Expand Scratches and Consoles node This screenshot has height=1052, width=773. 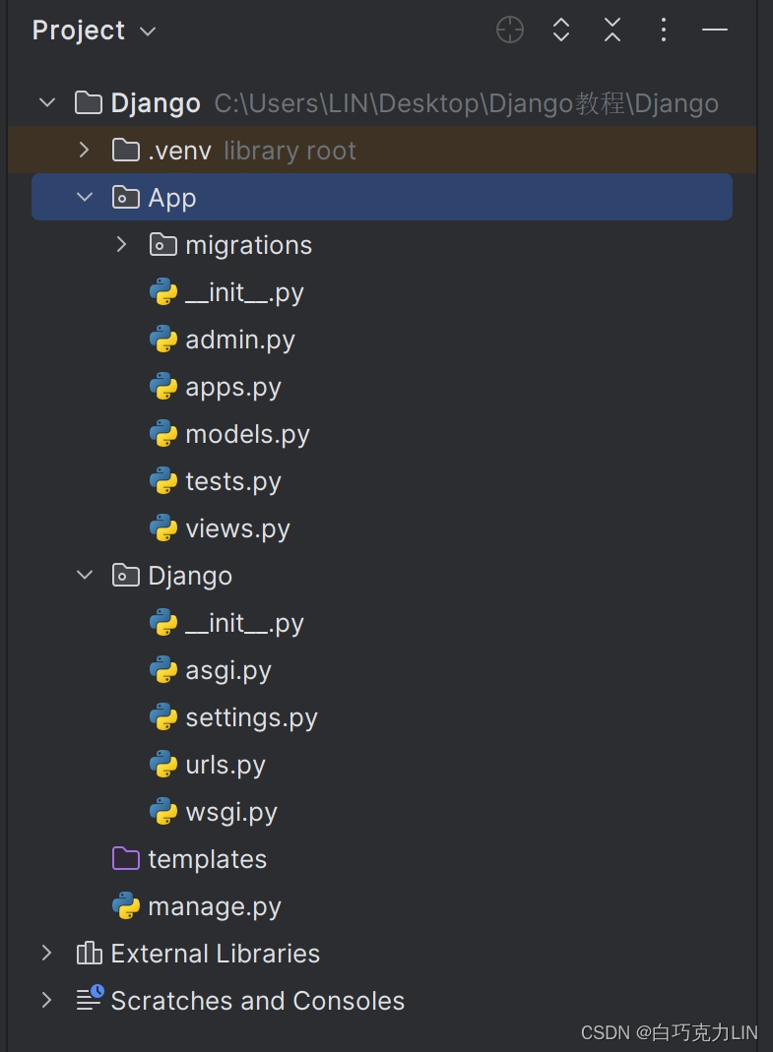(x=46, y=1001)
